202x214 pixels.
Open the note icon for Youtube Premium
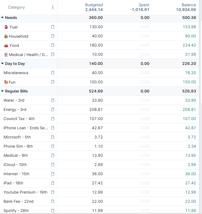click(53, 192)
